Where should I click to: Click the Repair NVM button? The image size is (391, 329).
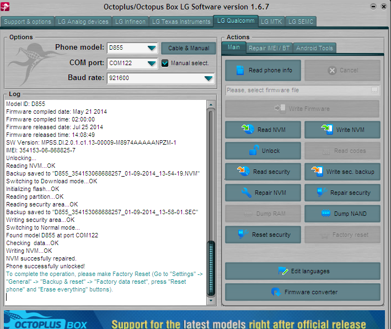coord(263,193)
